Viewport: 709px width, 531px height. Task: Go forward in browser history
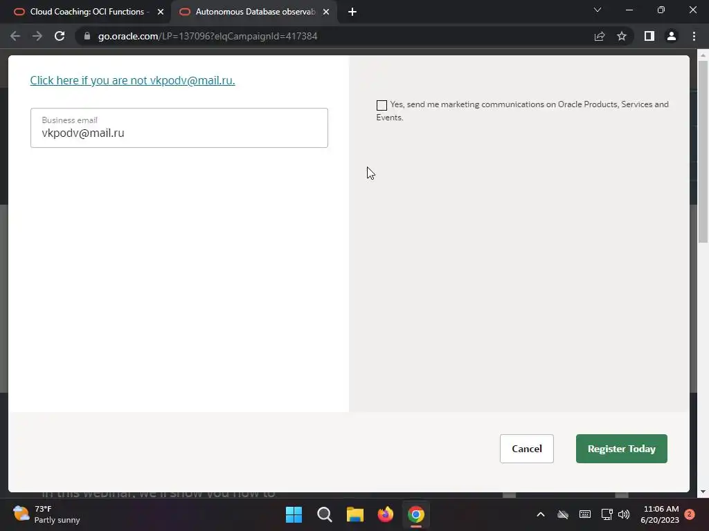[x=37, y=36]
